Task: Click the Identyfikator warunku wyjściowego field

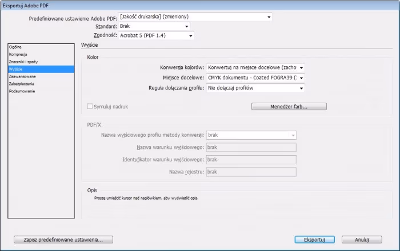Action: coord(251,160)
